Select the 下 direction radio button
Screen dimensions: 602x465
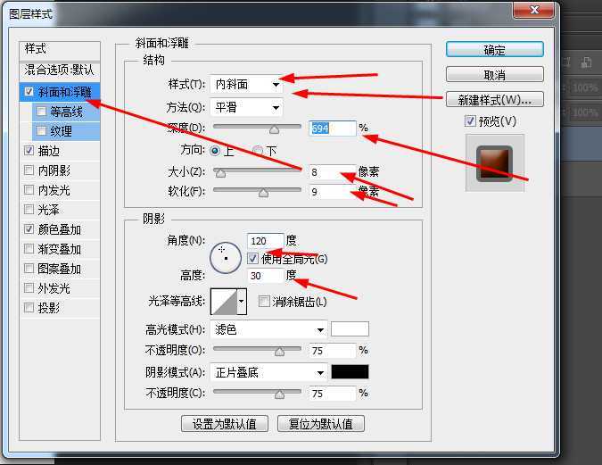258,151
